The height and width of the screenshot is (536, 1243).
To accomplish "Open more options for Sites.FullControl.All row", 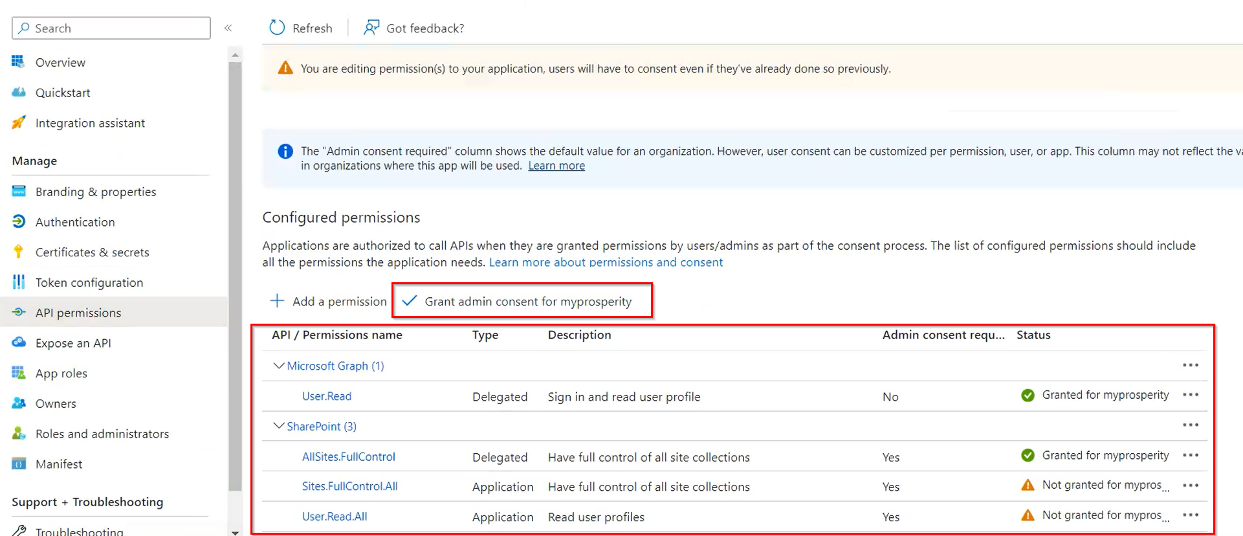I will [x=1191, y=485].
